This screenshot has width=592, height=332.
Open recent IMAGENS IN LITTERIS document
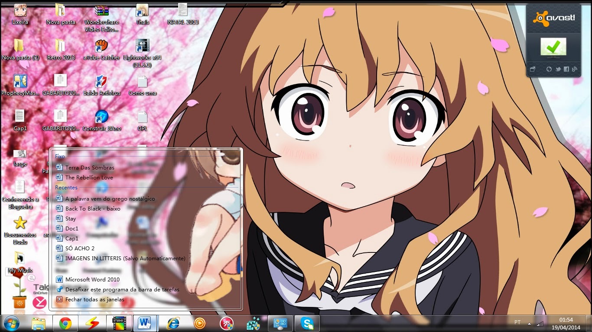pos(146,258)
